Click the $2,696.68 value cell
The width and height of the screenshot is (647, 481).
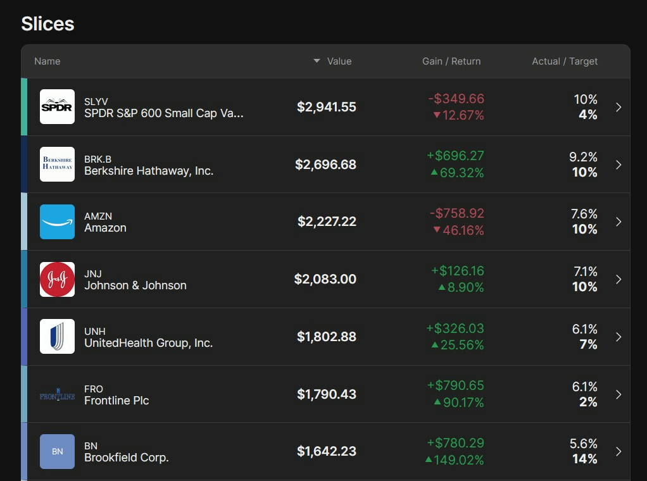click(325, 164)
